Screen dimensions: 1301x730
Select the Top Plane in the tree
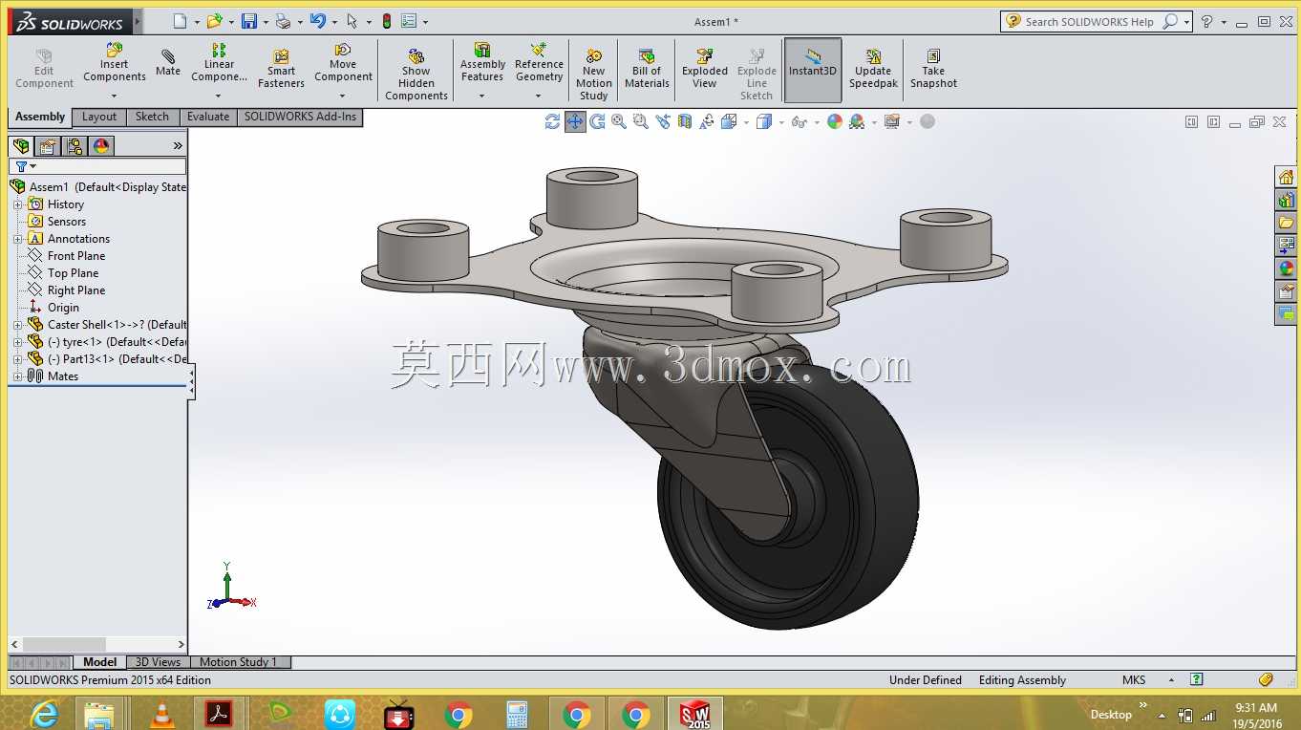(74, 273)
